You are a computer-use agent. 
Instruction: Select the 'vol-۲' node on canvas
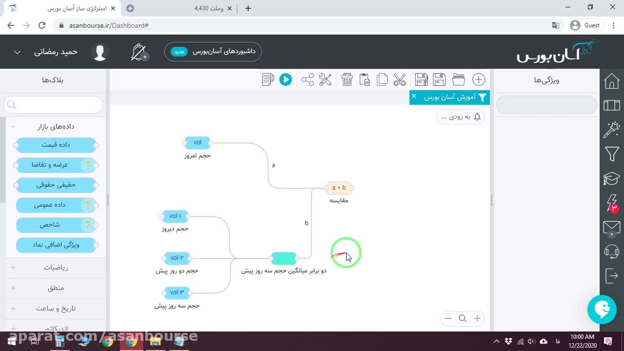click(177, 257)
